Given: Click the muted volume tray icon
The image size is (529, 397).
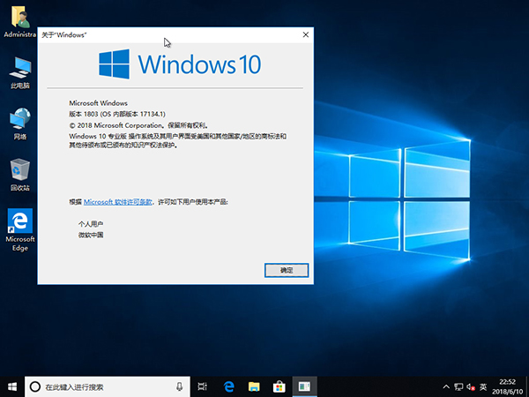Looking at the screenshot, I should [469, 386].
